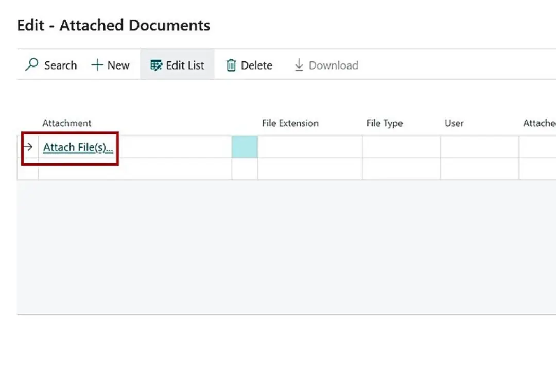Open the Attach File(s)... link
The image size is (556, 371).
click(78, 147)
